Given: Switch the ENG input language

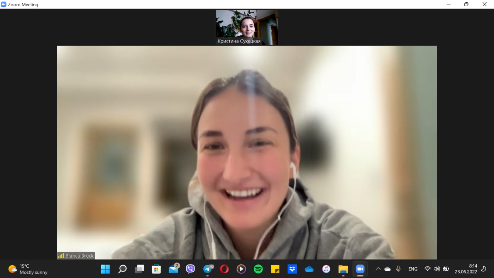Looking at the screenshot, I should coord(413,269).
